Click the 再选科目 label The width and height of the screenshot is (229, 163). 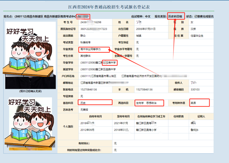coord(123,103)
